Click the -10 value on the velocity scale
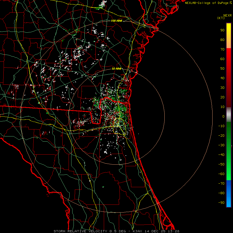Image resolution: width=233 pixels, height=233 pixels. pos(221,126)
